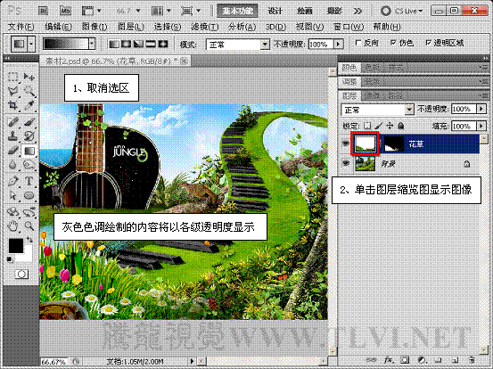Select the Rectangular Marquee tool
Image resolution: width=493 pixels, height=369 pixels.
pyautogui.click(x=12, y=77)
